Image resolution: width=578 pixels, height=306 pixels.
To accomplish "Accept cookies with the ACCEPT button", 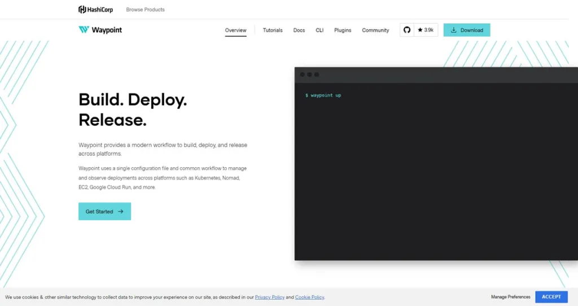I will [551, 297].
